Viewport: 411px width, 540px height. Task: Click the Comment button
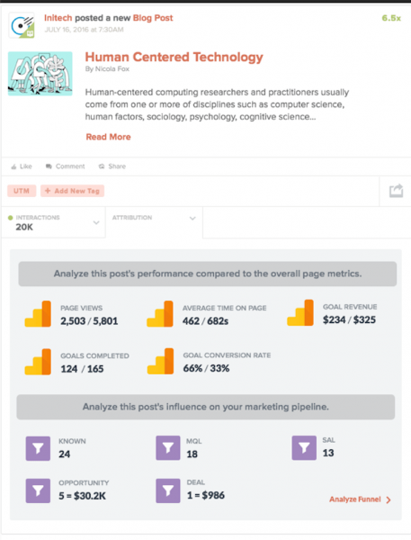point(66,166)
